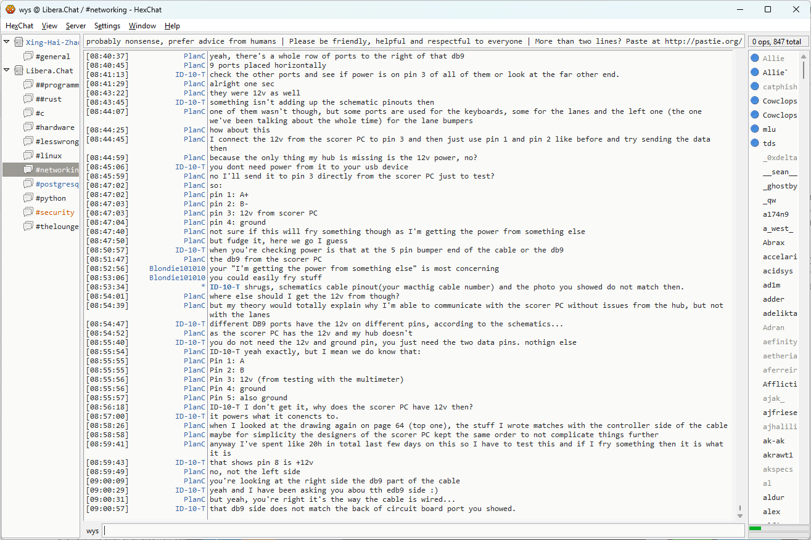The width and height of the screenshot is (811, 540).
Task: Open the Settings menu
Action: (x=107, y=26)
